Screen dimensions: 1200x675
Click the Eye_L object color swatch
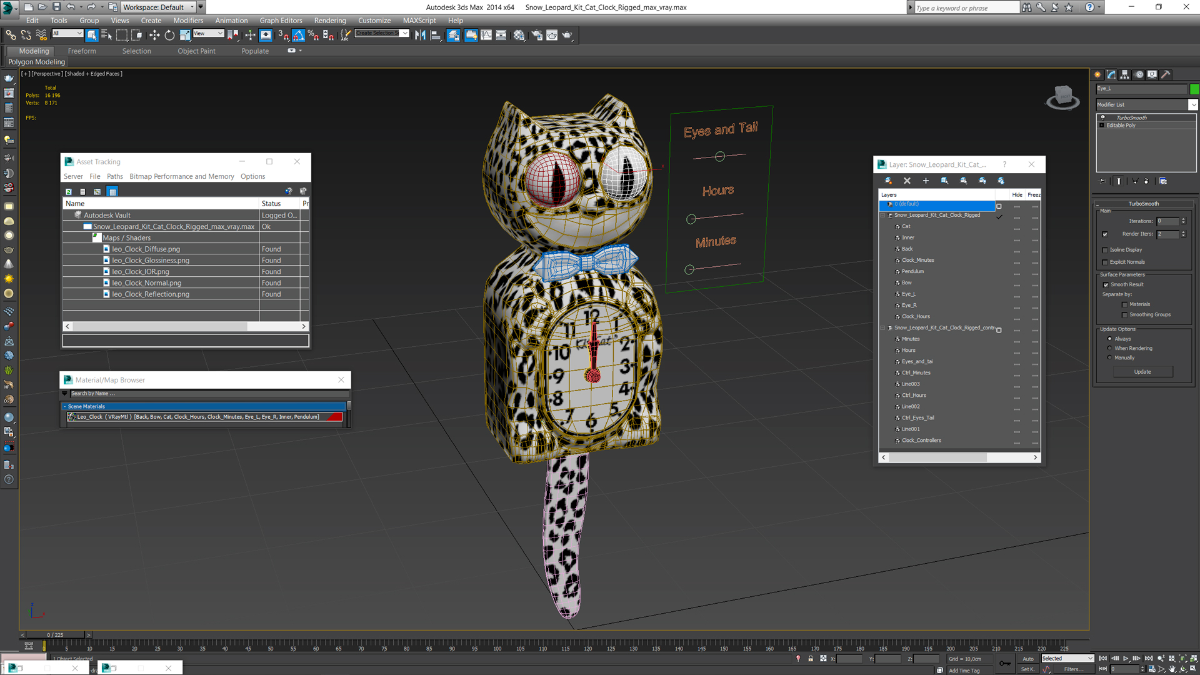click(1194, 89)
